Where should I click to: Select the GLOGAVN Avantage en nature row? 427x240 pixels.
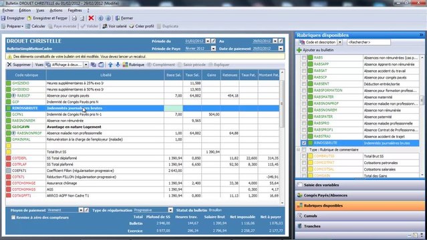(142, 127)
